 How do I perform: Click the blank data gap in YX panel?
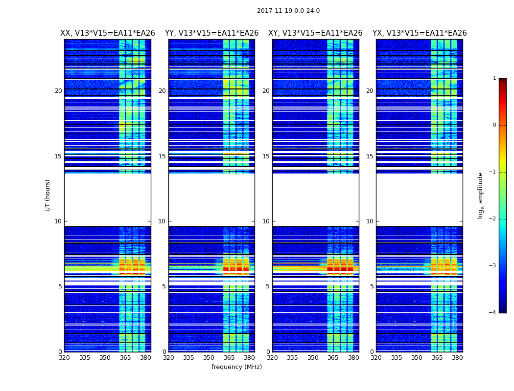coord(419,199)
